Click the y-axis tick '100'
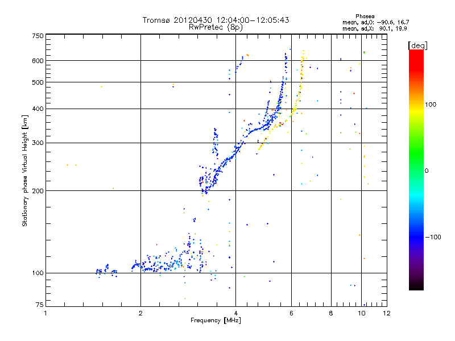Image resolution: width=455 pixels, height=341 pixels. [x=38, y=273]
